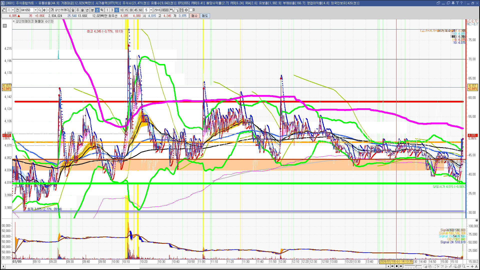
Task: Click the save chart floppy disk icon
Action: [x=181, y=10]
